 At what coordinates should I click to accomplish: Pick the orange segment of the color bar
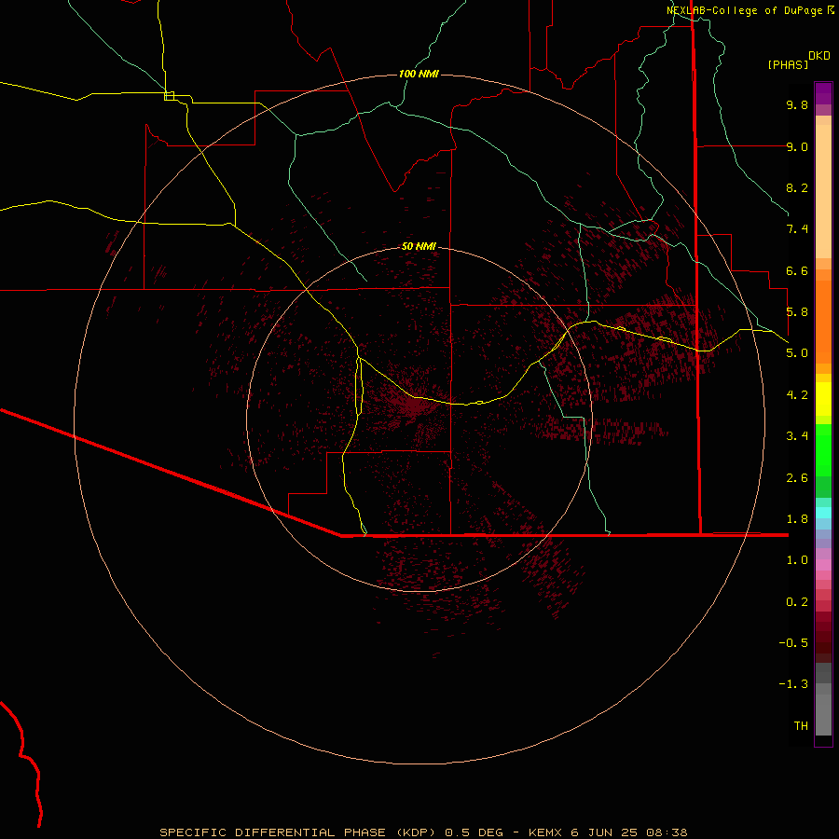tap(823, 322)
